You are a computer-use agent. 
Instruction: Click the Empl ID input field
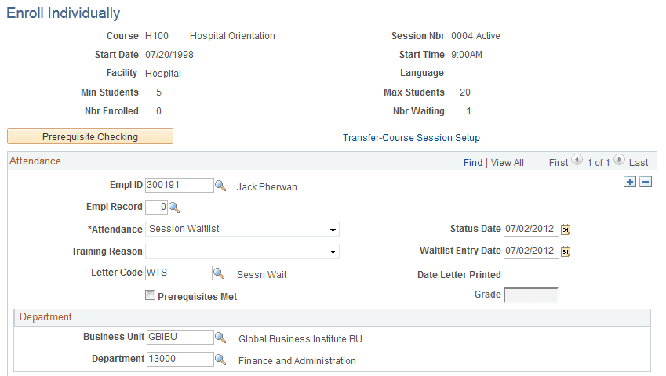tap(179, 185)
